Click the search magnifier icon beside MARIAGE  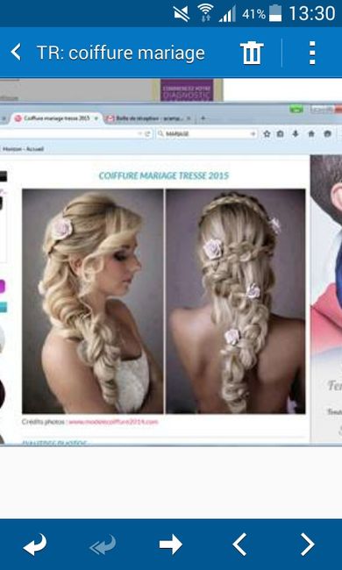pos(160,134)
